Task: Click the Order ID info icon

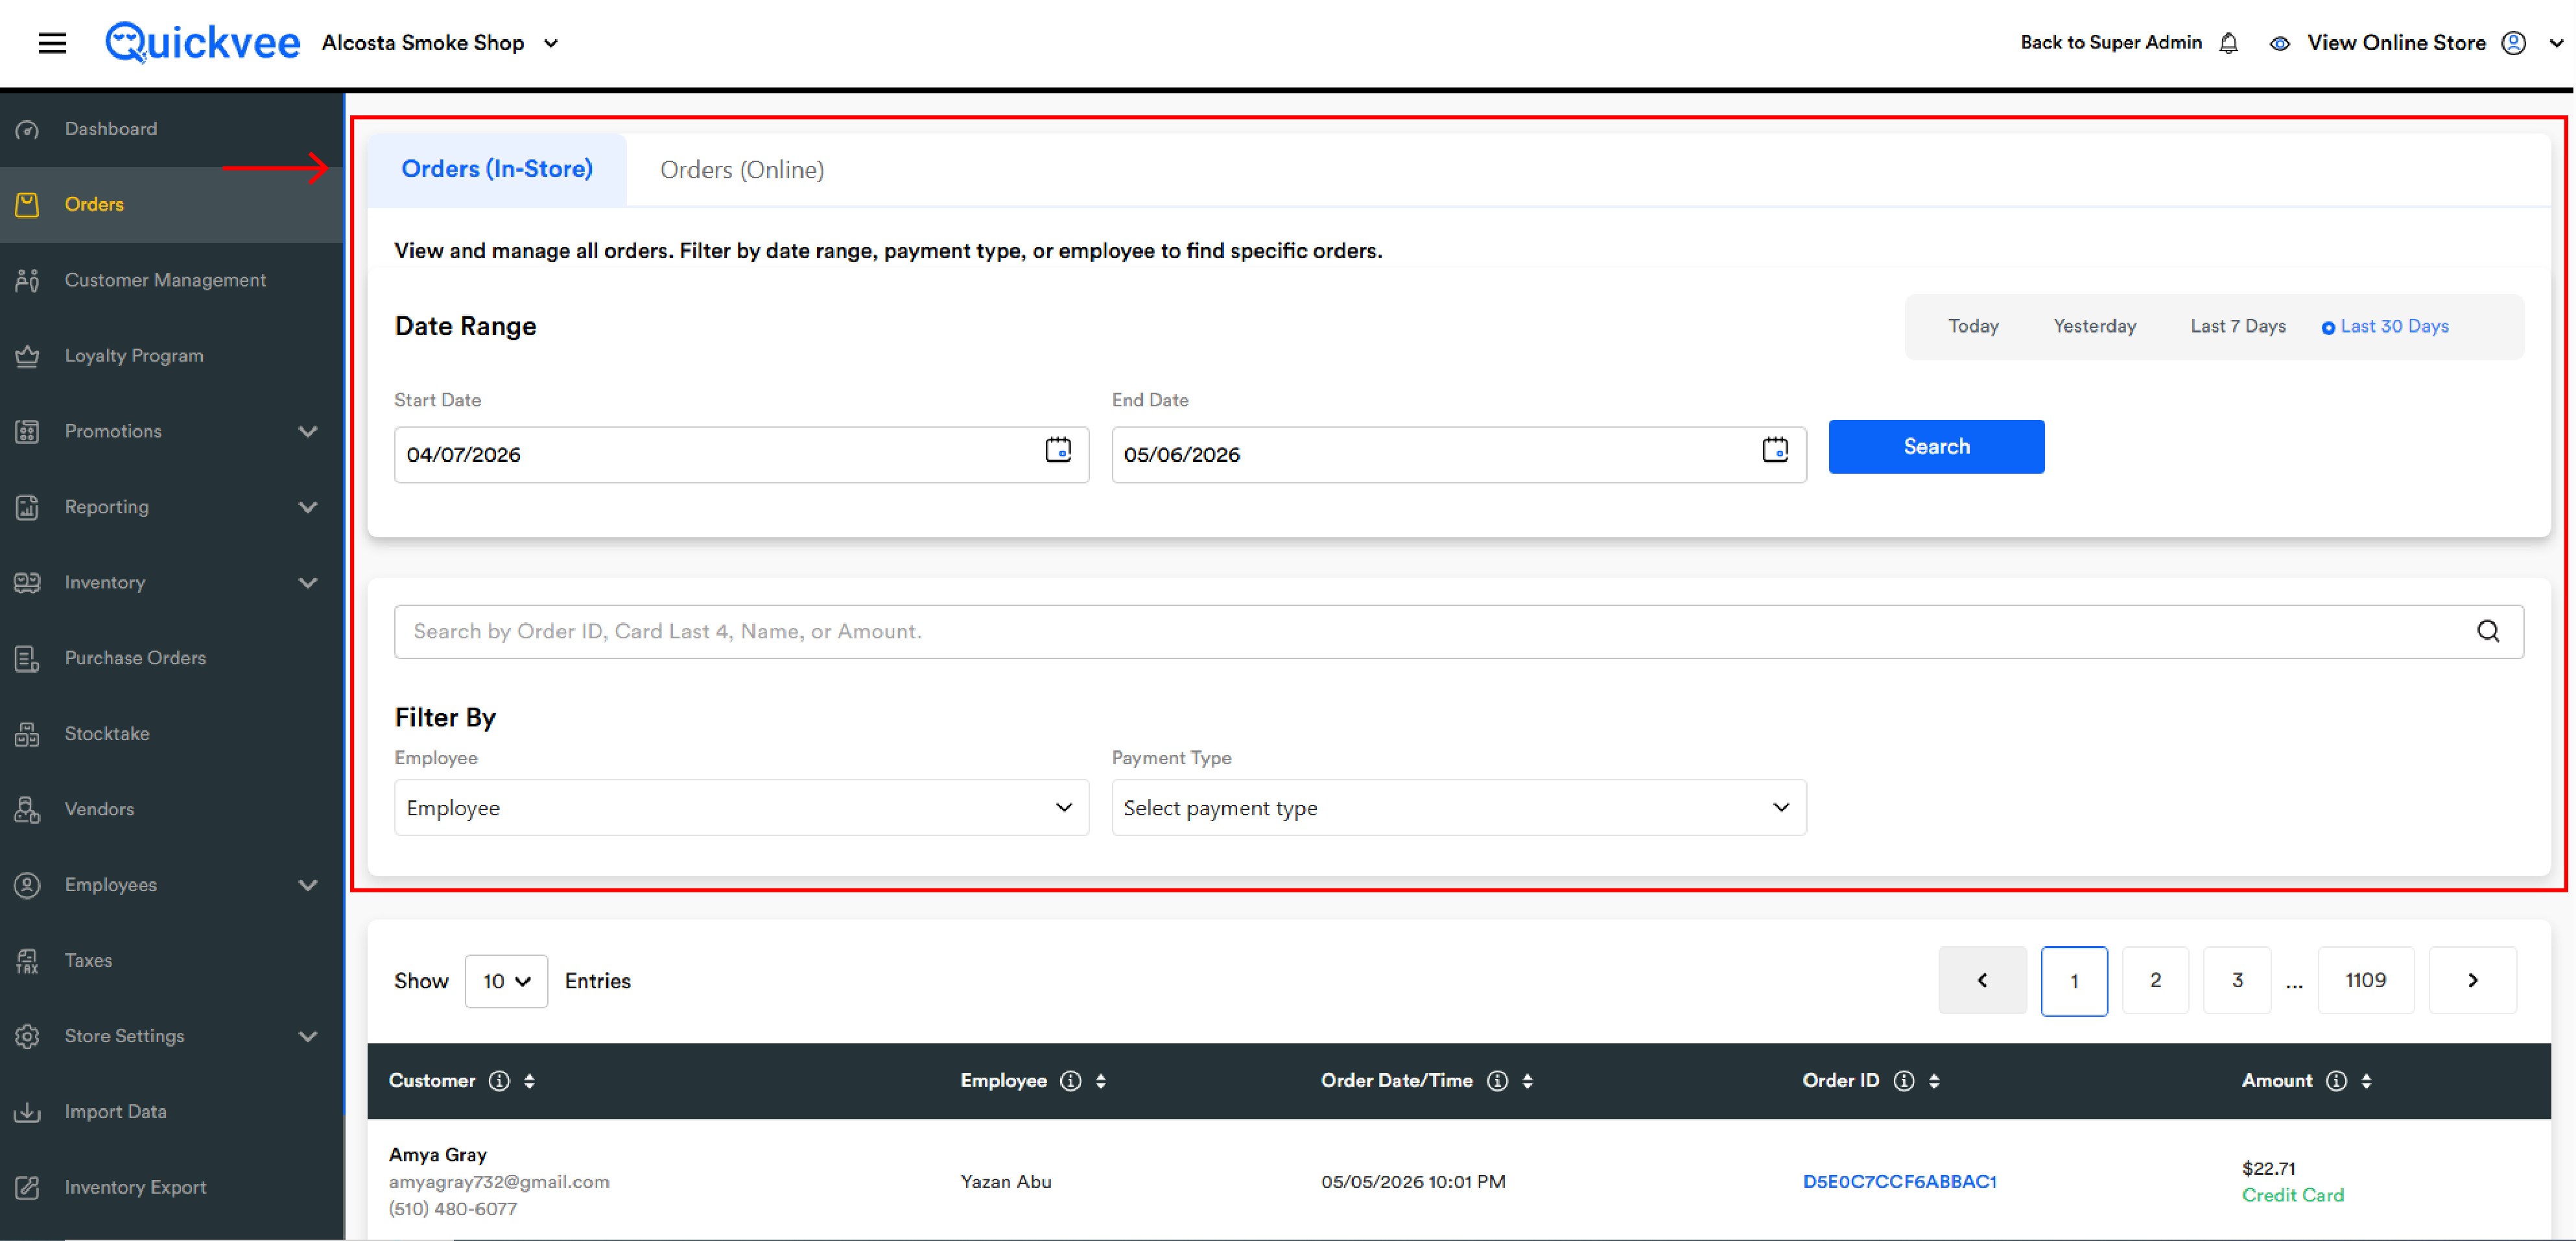Action: tap(1904, 1081)
